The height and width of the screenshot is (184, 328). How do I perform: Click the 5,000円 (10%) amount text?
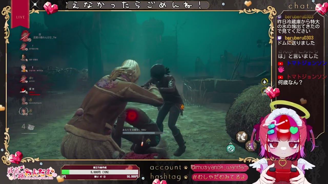coord(100,172)
